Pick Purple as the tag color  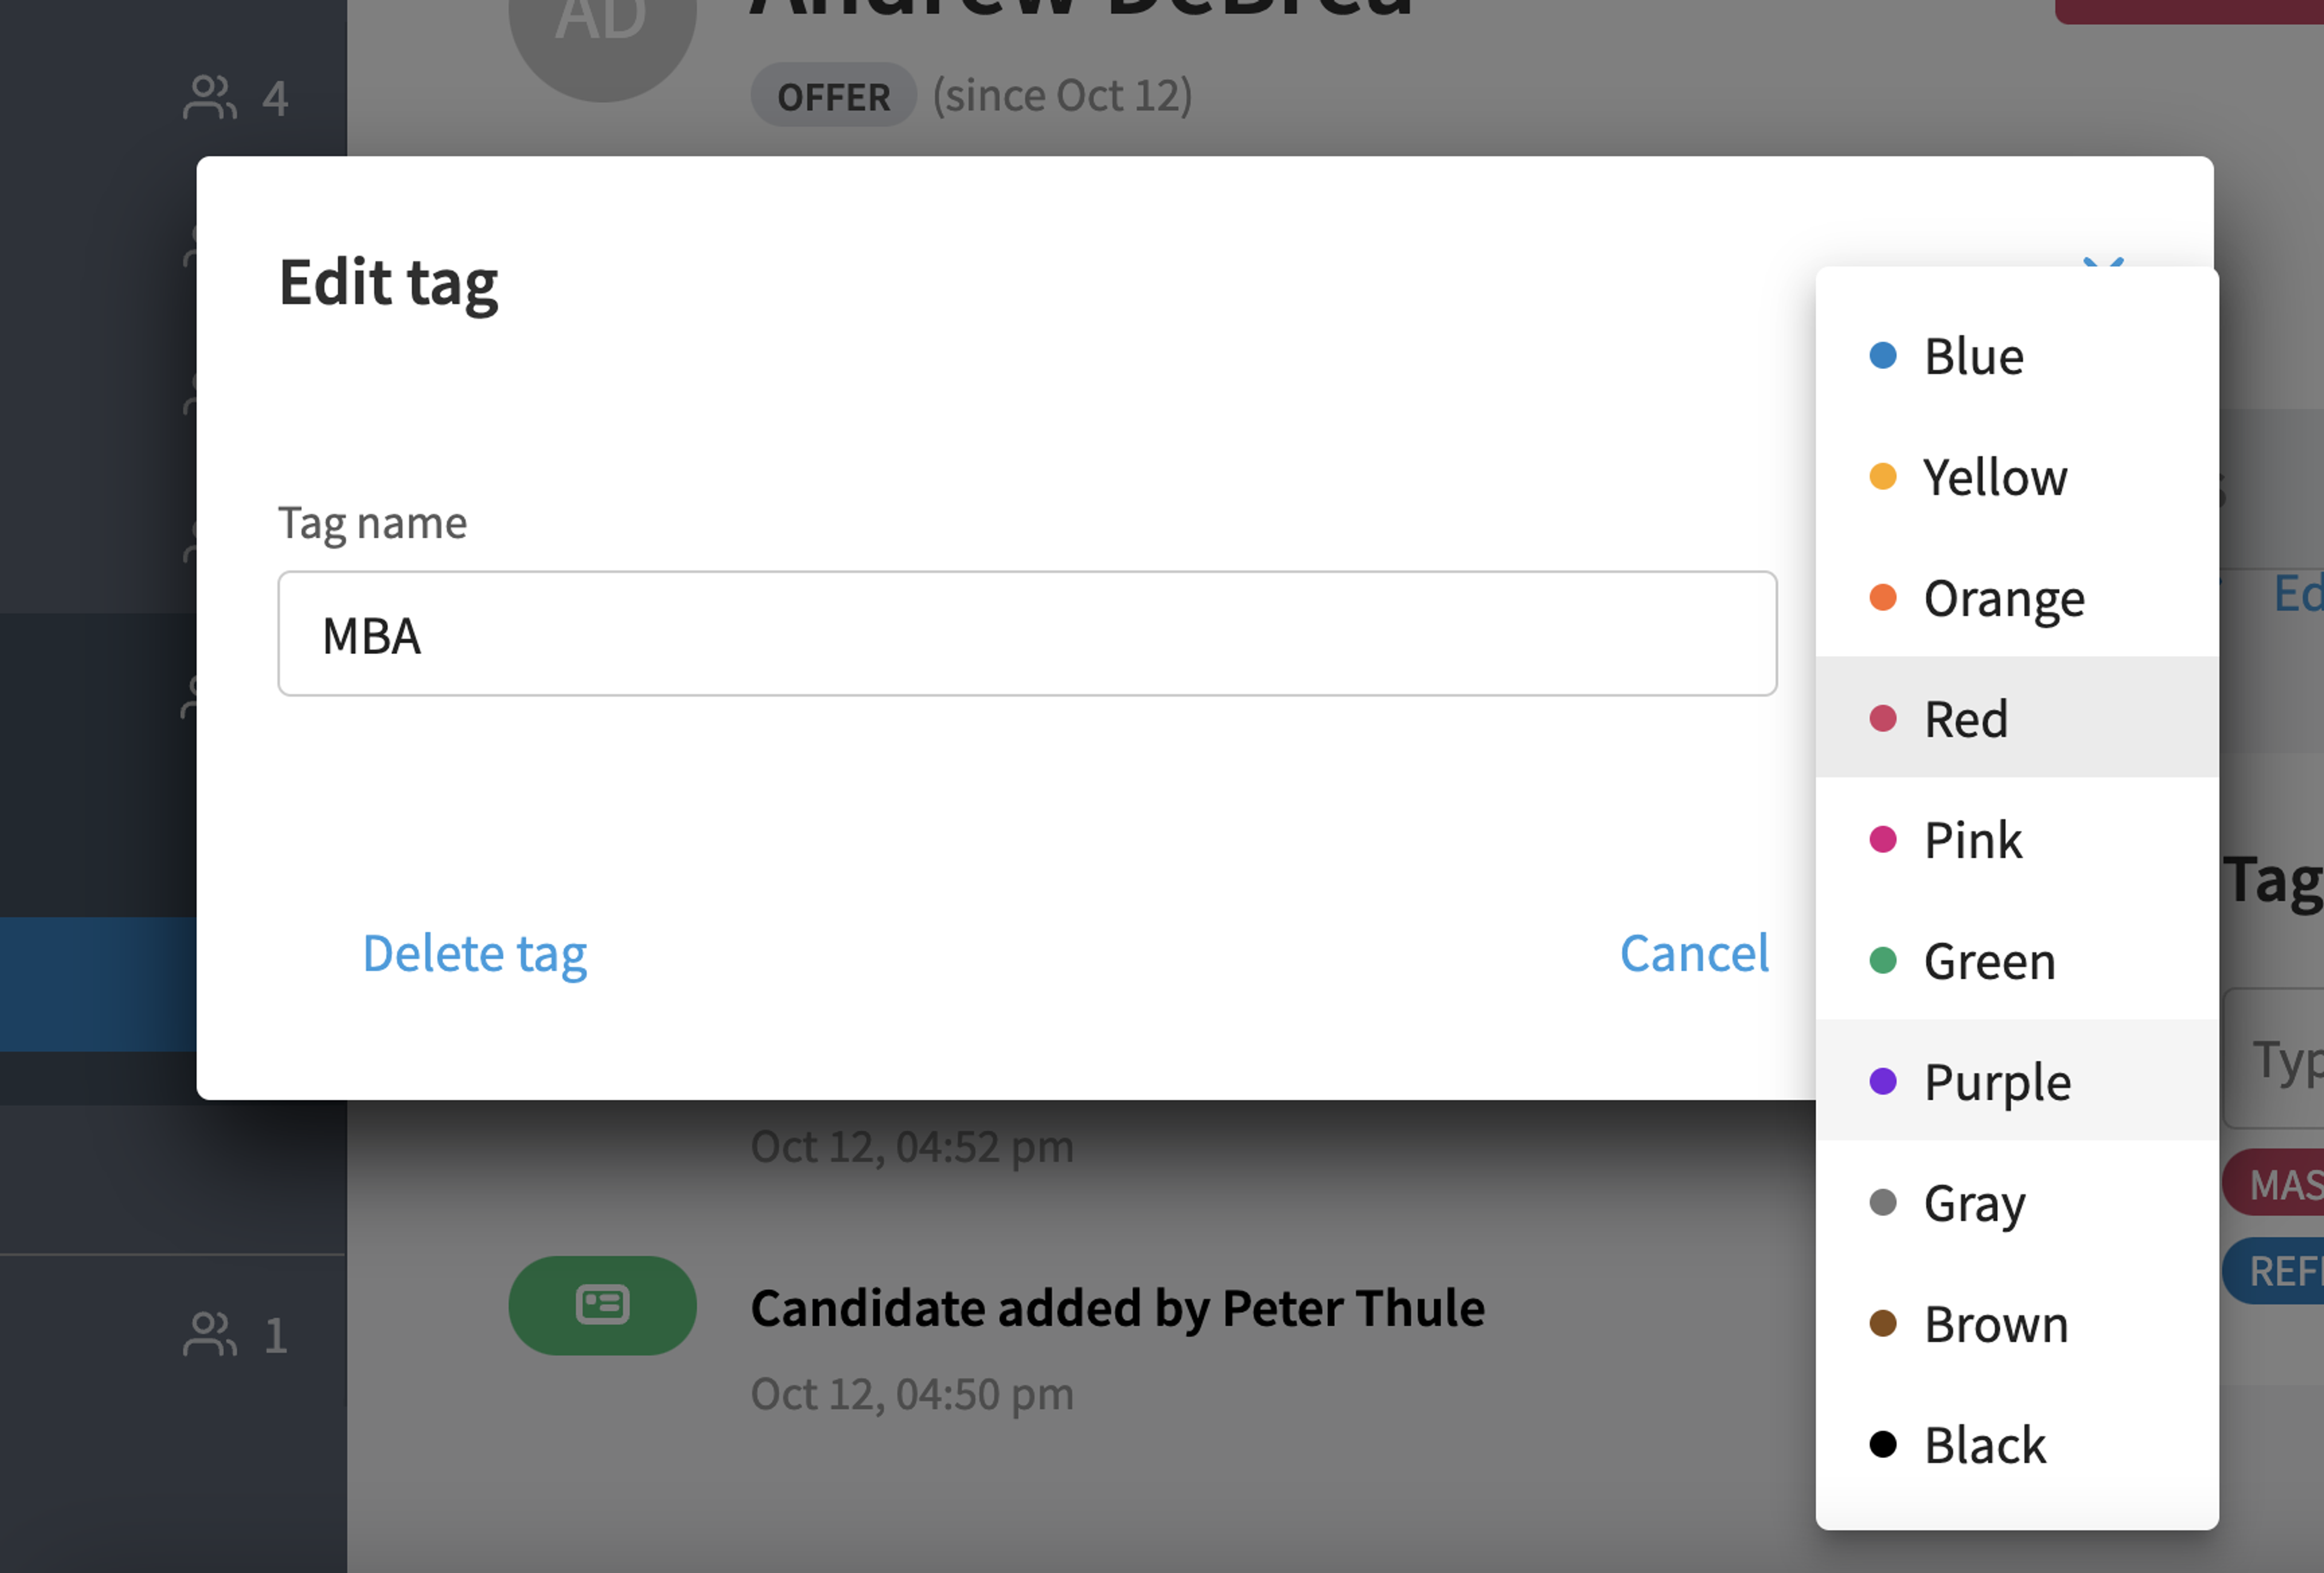point(2016,1081)
